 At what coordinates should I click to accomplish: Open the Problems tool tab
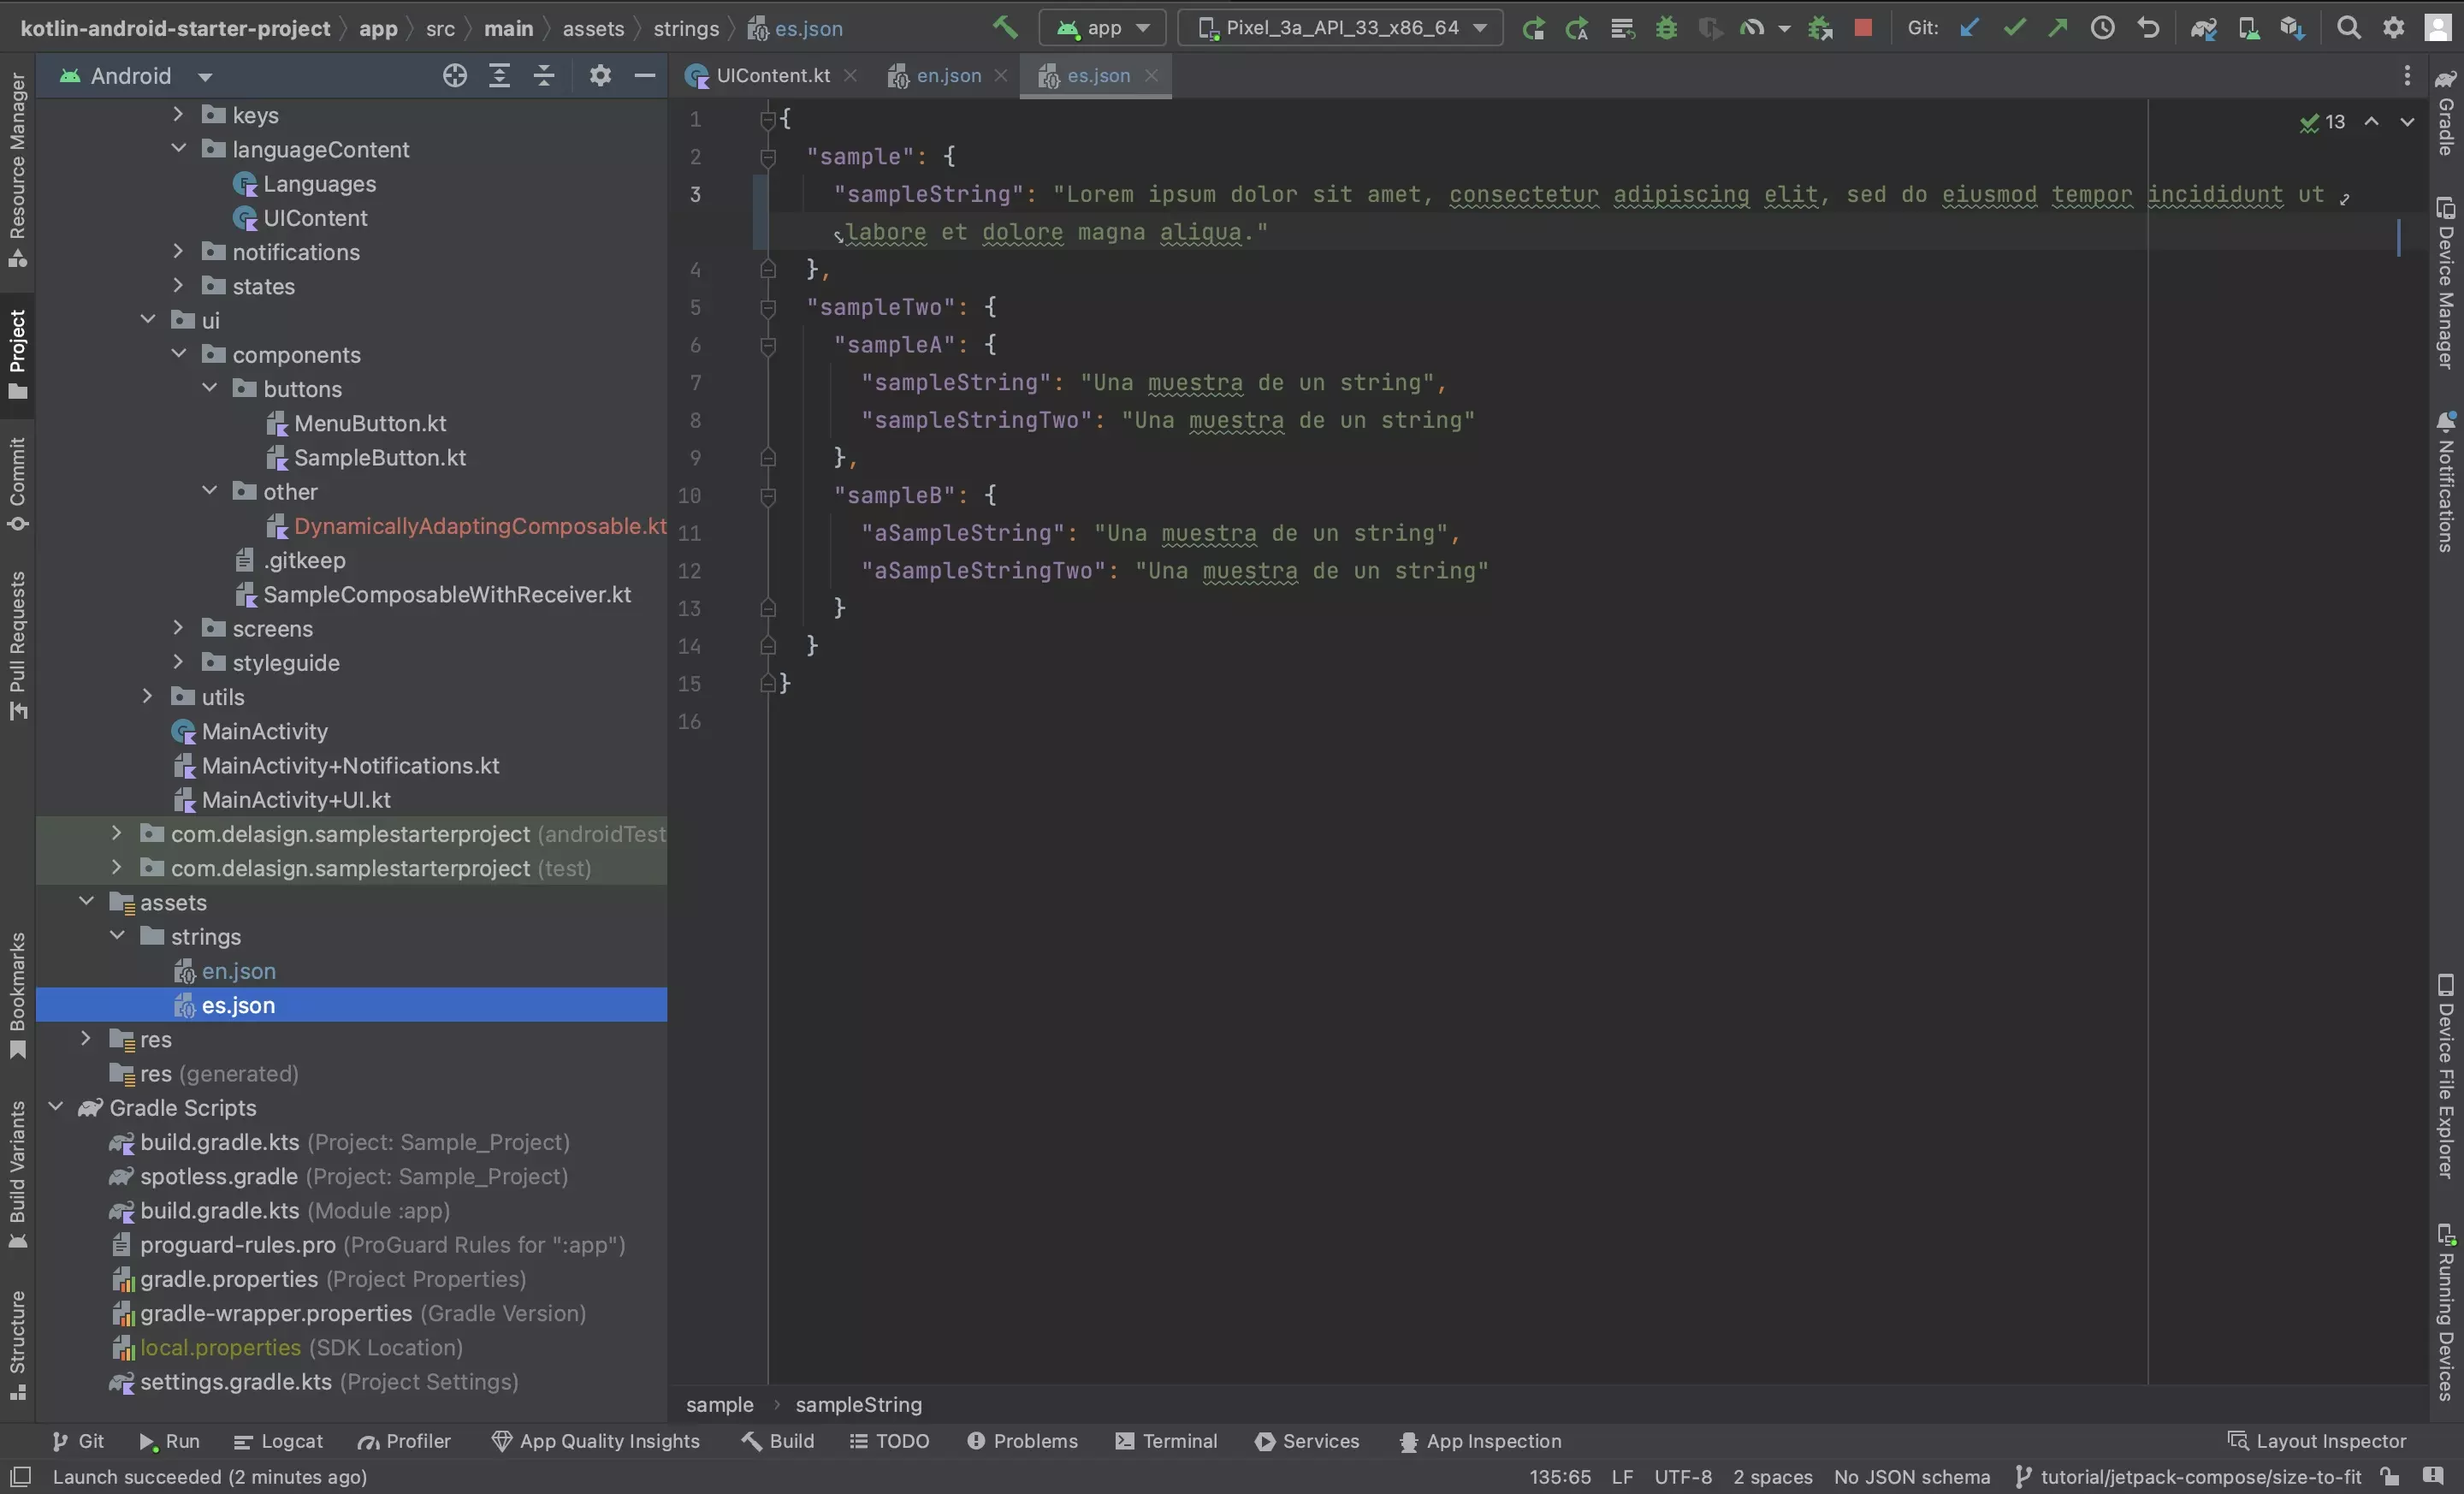pyautogui.click(x=1022, y=1441)
